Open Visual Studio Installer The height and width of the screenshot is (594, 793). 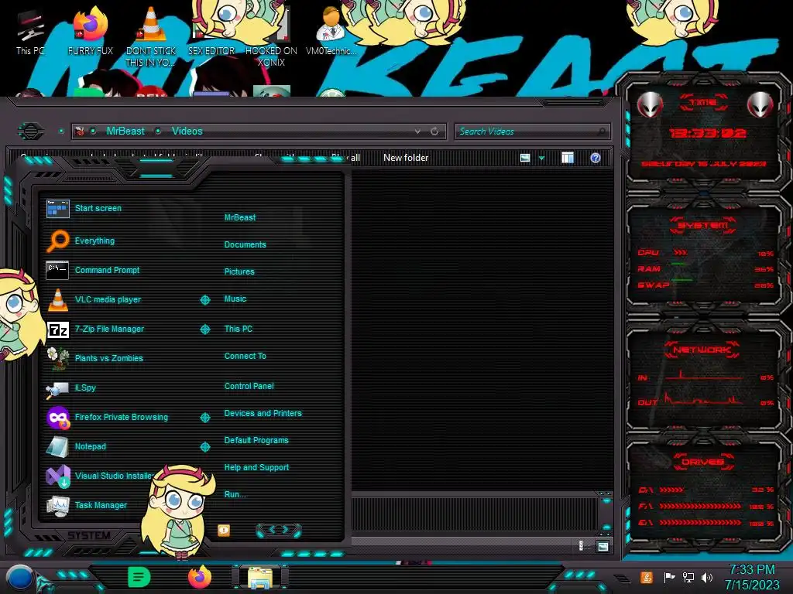[99, 476]
